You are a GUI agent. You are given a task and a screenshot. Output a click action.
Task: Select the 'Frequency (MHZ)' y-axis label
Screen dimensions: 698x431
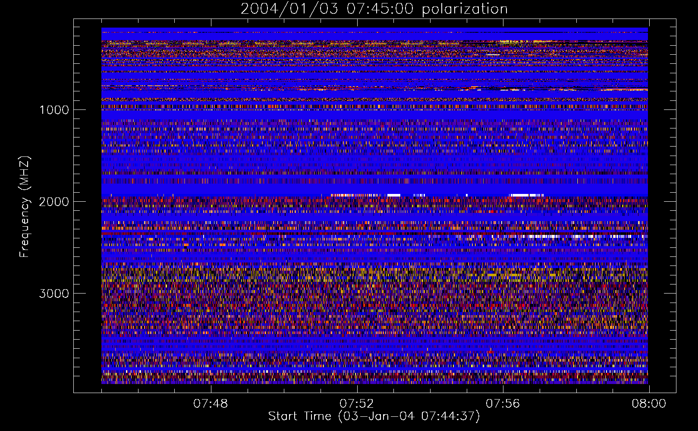coord(25,207)
